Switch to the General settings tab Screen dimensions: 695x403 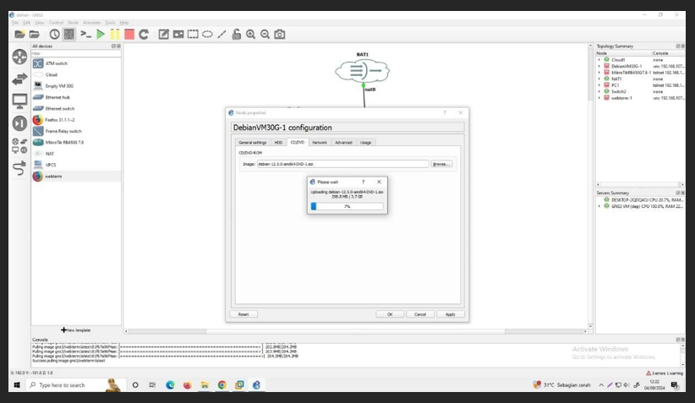click(253, 143)
